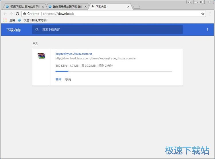Screen dimensions: 215x159
Task: Click the 380 KB/s download status text
Action: pyautogui.click(x=84, y=66)
